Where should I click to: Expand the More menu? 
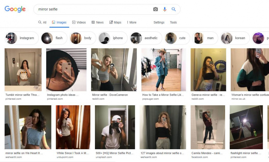(x=131, y=22)
